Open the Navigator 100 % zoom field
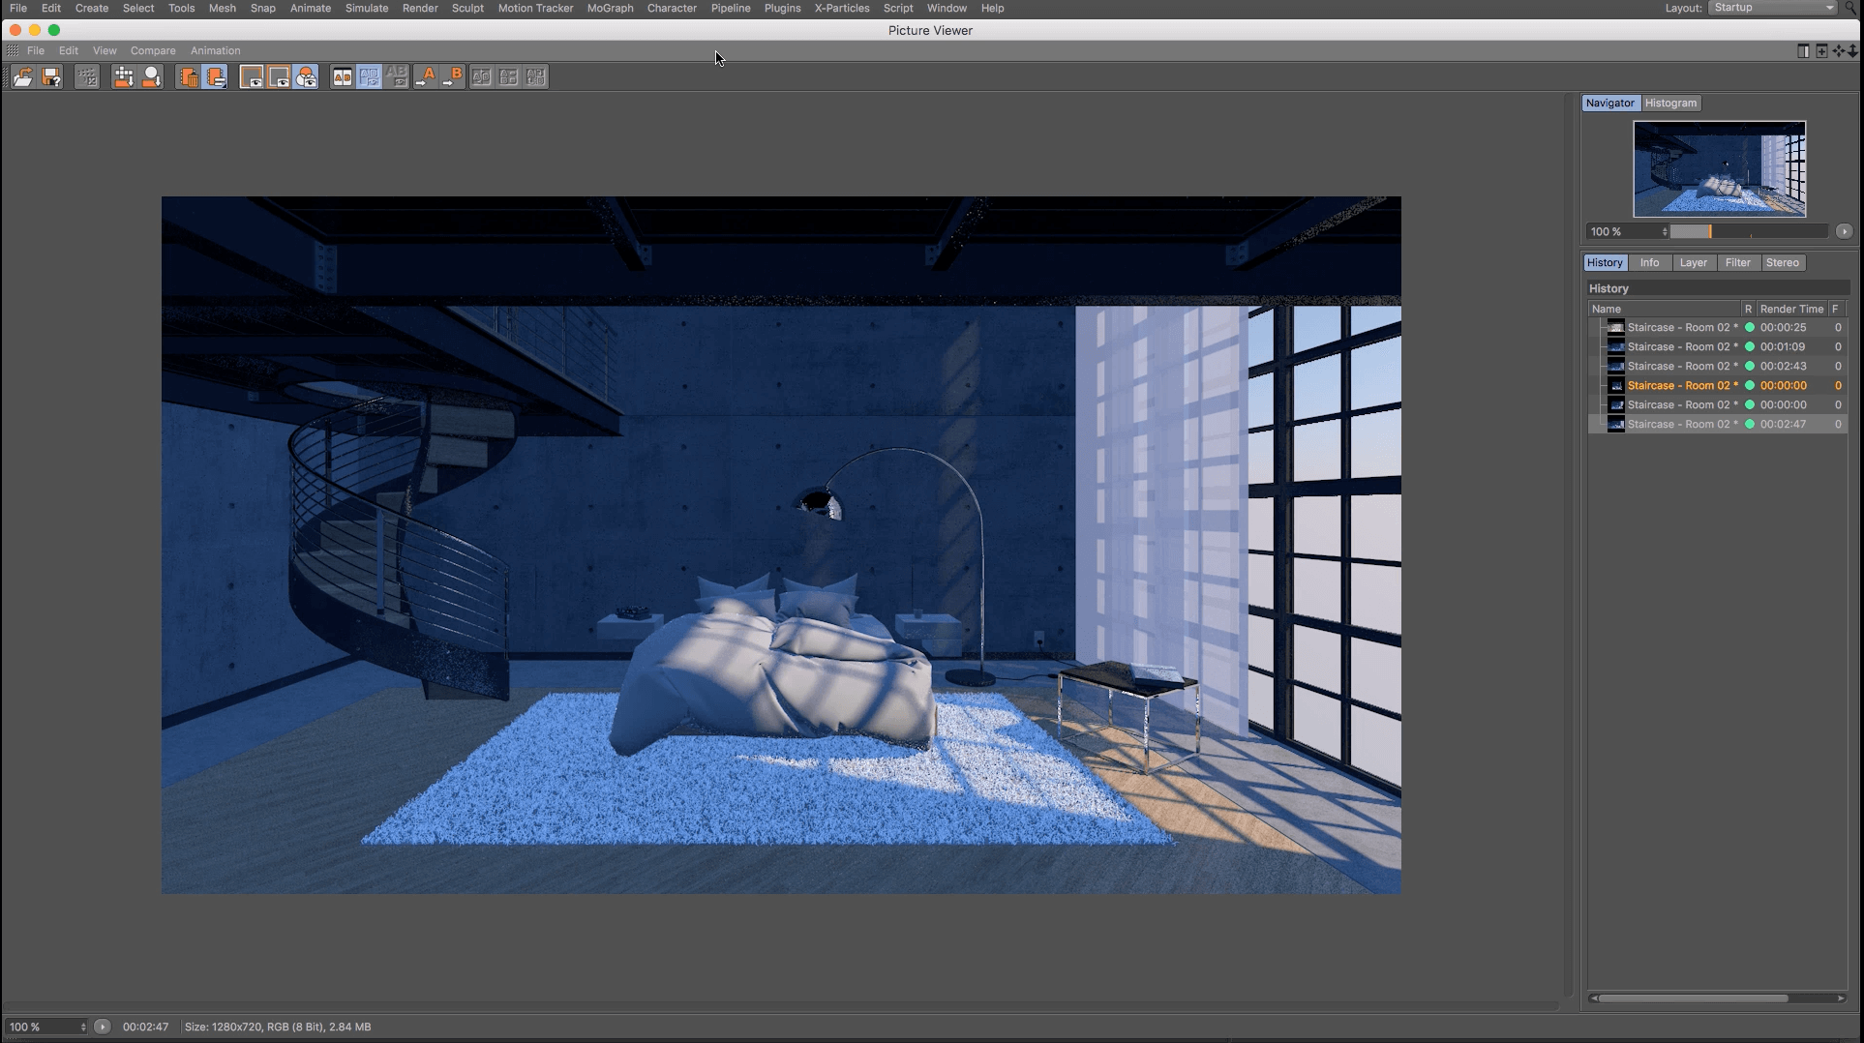1864x1043 pixels. coord(1628,232)
